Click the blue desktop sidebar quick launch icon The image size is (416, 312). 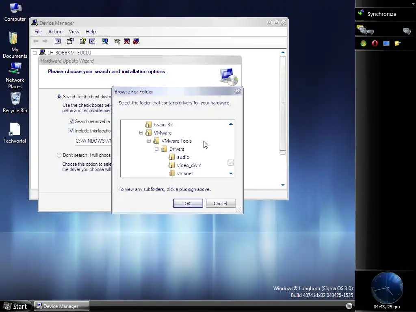click(x=386, y=43)
